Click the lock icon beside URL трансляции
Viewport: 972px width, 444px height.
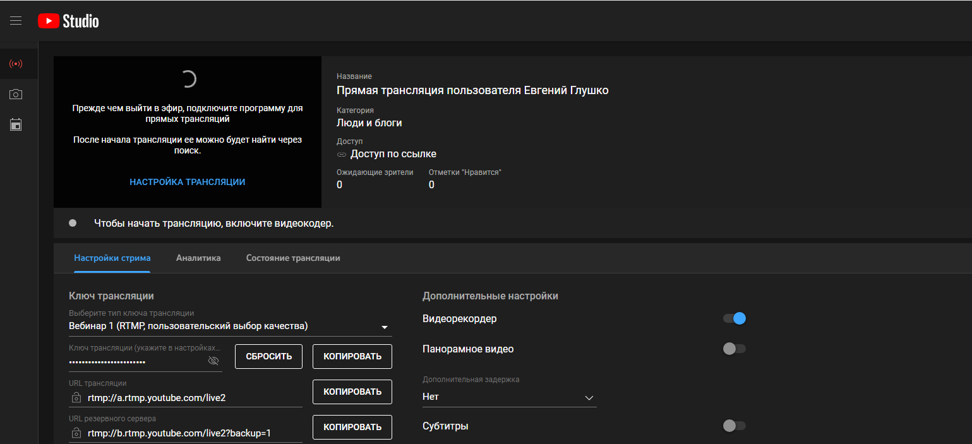pos(76,398)
